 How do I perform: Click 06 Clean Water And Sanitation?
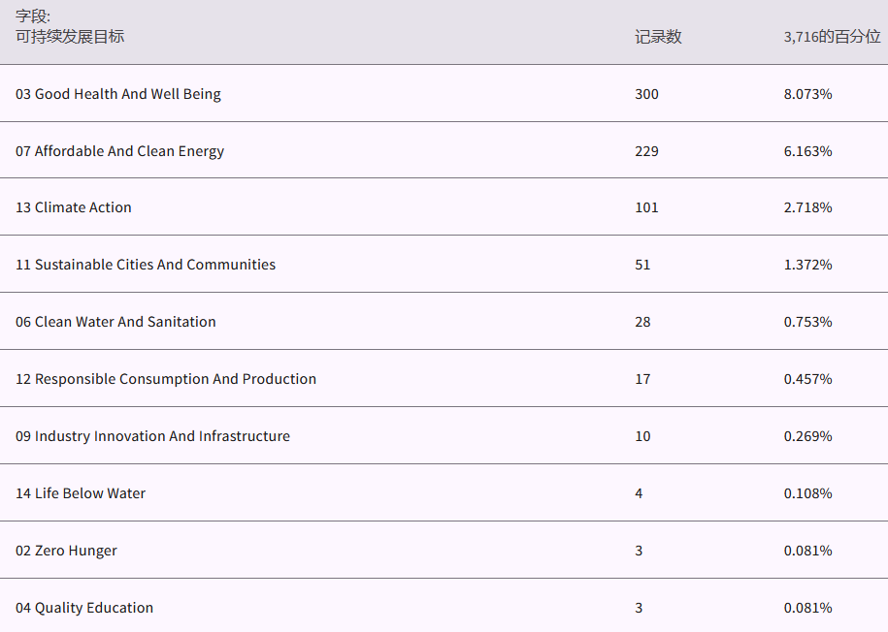pyautogui.click(x=115, y=322)
